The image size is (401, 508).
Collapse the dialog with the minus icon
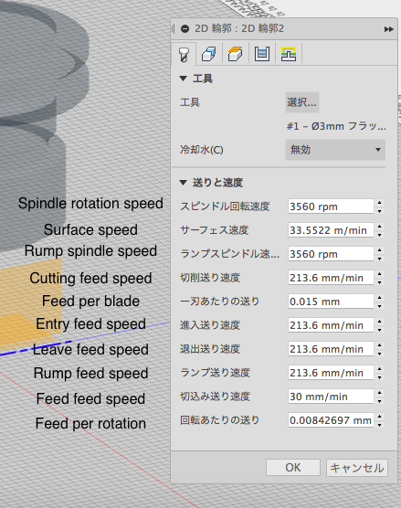[185, 29]
